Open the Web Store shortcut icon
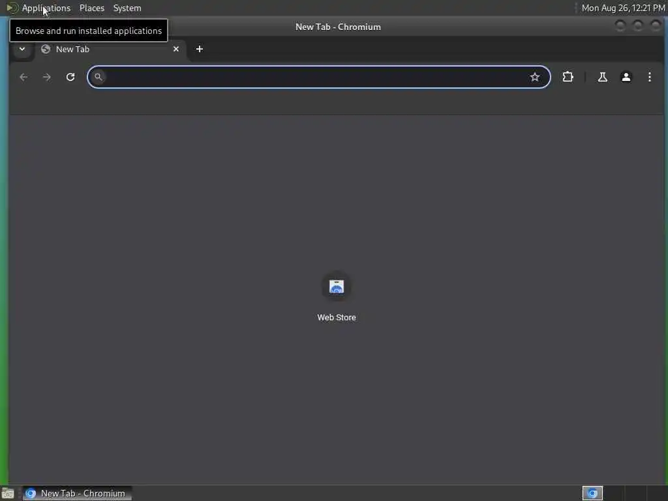 337,287
